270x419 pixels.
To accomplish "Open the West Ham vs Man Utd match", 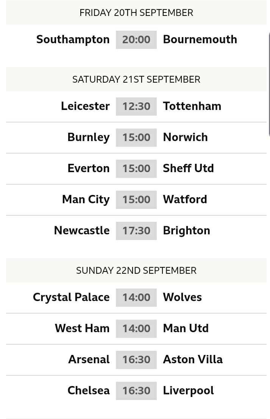I will pos(136,328).
